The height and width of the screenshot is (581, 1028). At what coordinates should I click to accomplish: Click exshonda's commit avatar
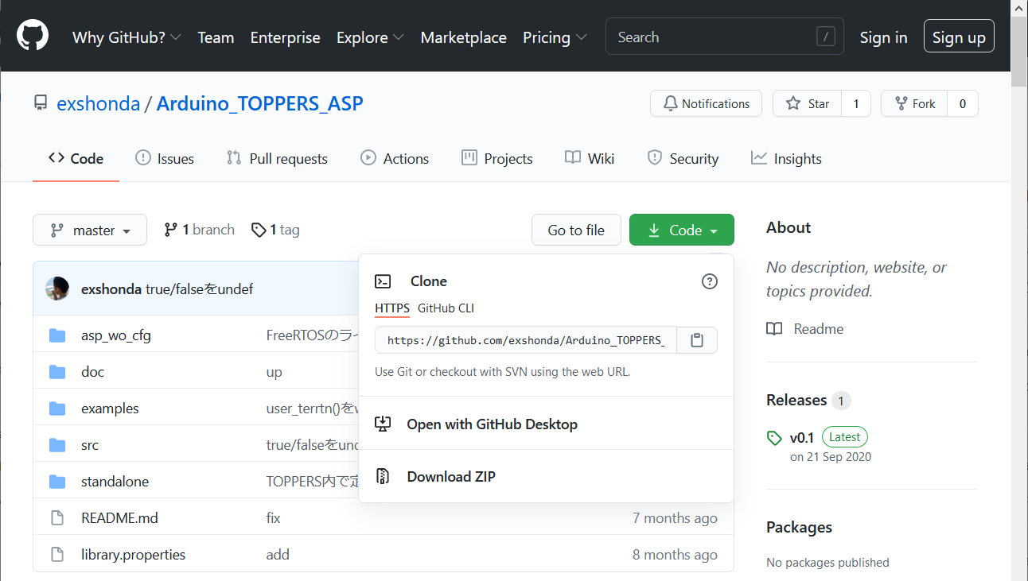(56, 289)
